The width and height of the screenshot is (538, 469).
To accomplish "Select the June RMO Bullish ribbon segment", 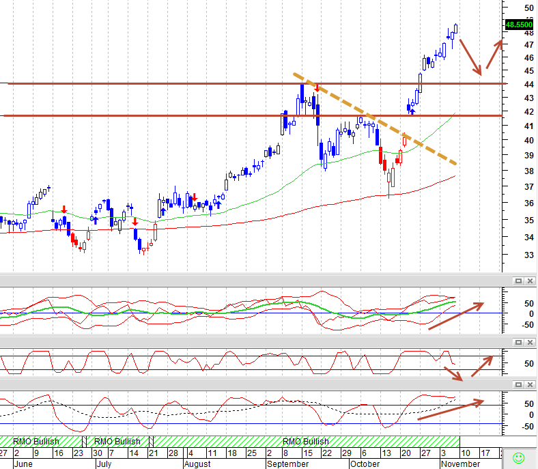I will tap(41, 441).
